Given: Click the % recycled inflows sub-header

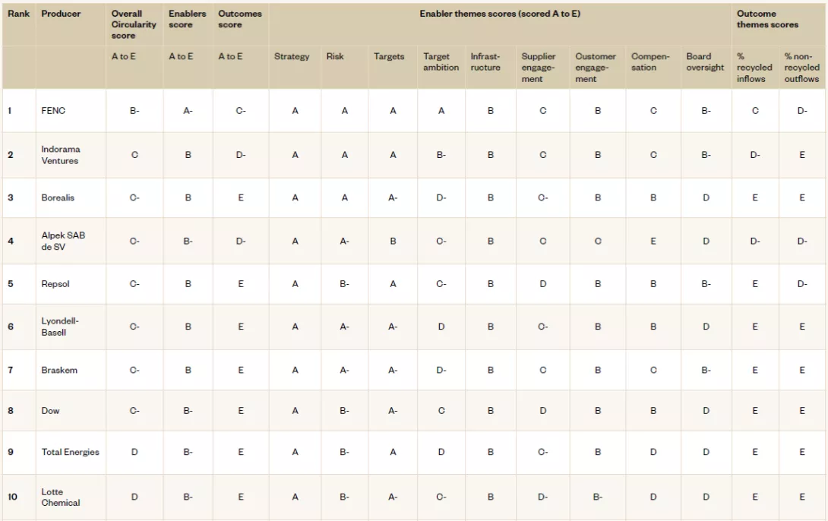Looking at the screenshot, I should 754,68.
